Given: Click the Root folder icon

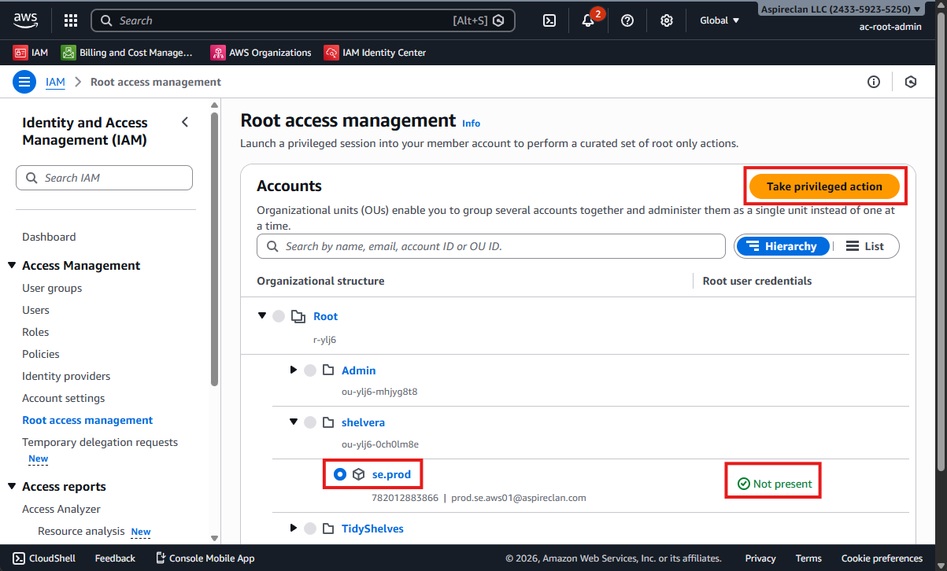Looking at the screenshot, I should (x=298, y=316).
